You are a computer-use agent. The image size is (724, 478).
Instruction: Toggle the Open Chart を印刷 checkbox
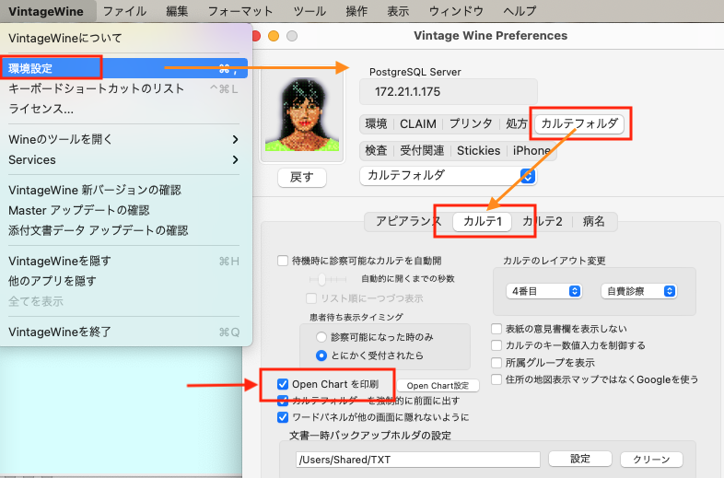[284, 383]
